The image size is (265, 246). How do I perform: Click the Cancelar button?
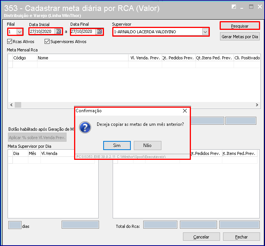pyautogui.click(x=201, y=237)
